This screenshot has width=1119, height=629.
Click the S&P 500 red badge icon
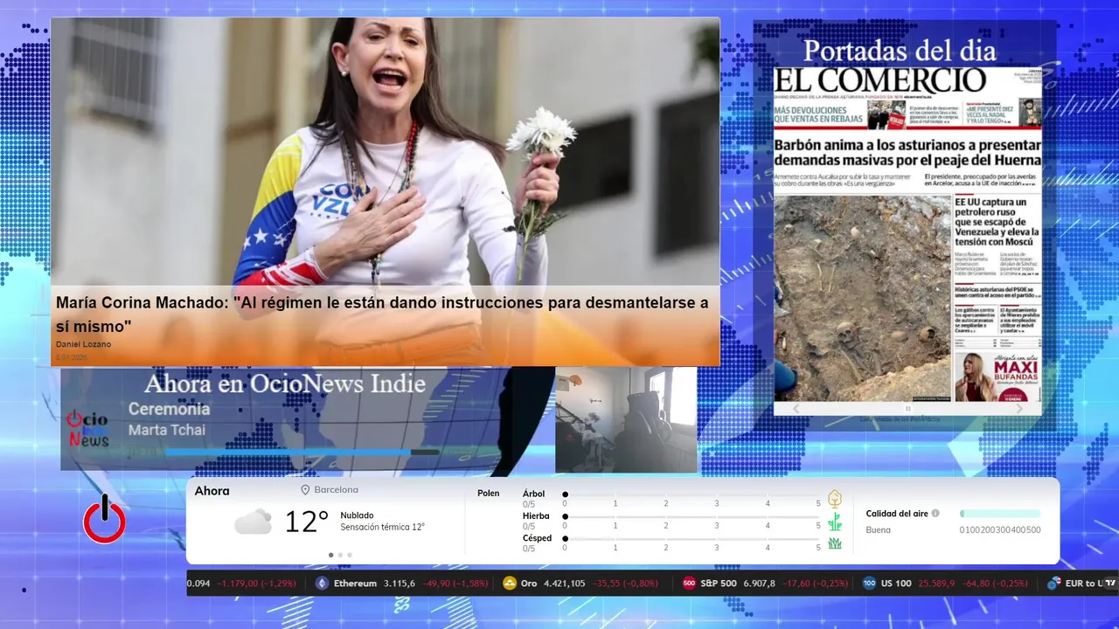[x=689, y=584]
